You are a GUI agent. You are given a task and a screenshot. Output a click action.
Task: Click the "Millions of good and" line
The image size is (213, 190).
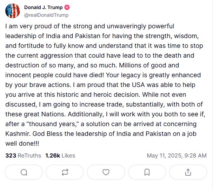coord(154,65)
